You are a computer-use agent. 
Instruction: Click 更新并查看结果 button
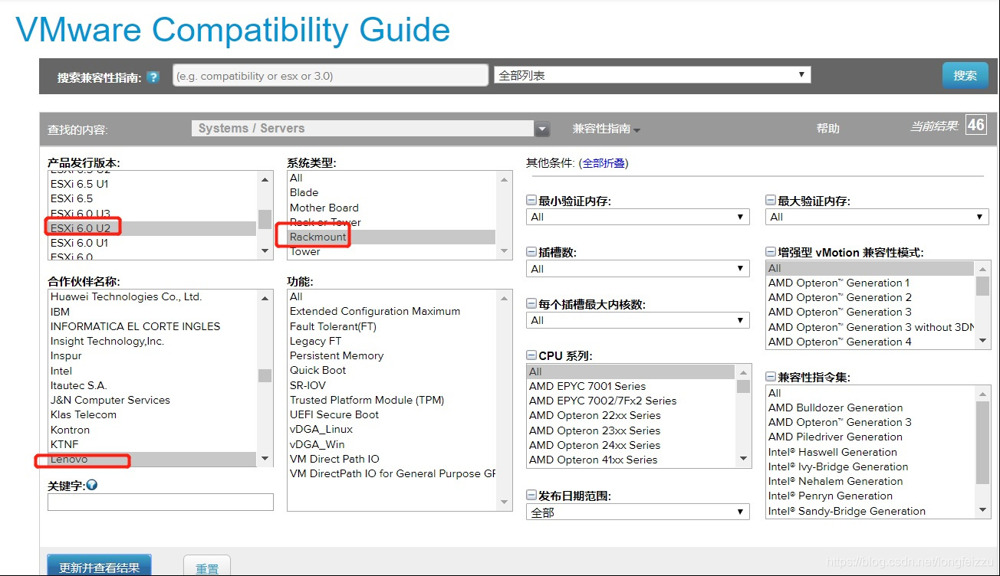(99, 566)
